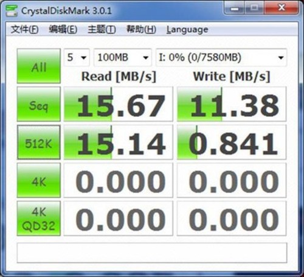
Task: Click the 4K read result 0.000
Action: (x=119, y=180)
